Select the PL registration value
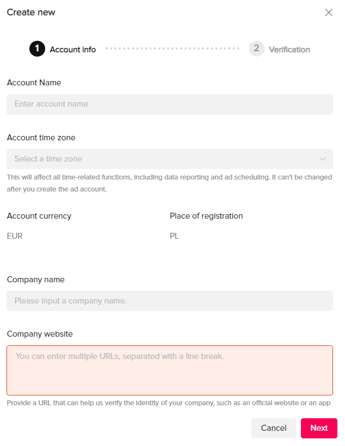This screenshot has width=345, height=446. click(x=174, y=236)
